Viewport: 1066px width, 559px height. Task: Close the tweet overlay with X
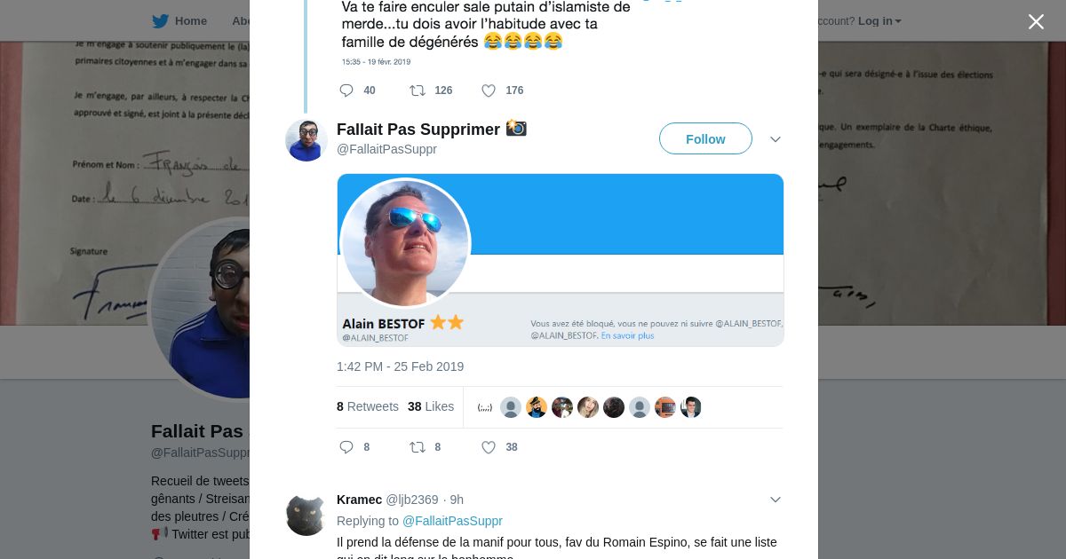pos(1036,21)
